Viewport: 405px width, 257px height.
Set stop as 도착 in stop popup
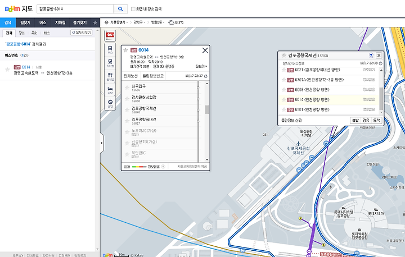pos(376,121)
